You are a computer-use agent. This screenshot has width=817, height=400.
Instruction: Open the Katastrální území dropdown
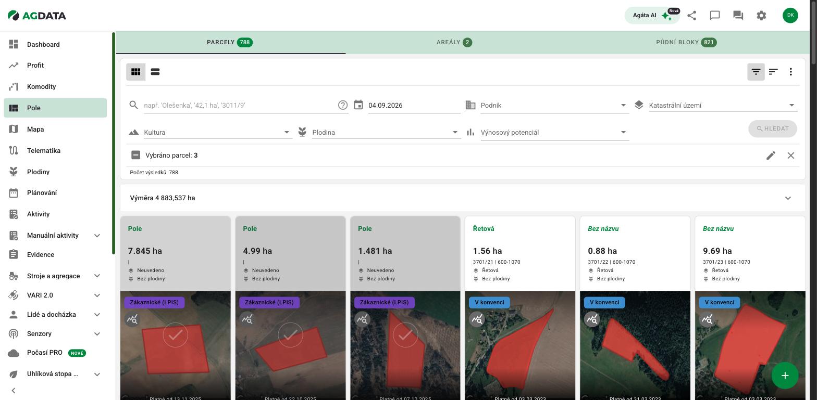point(723,105)
